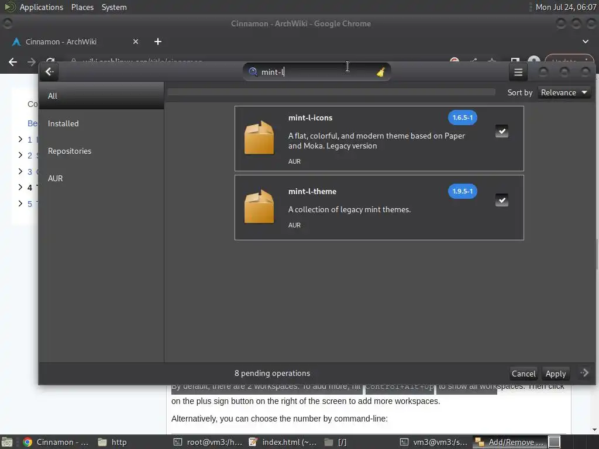
Task: Select the Installed category in sidebar
Action: [x=101, y=123]
